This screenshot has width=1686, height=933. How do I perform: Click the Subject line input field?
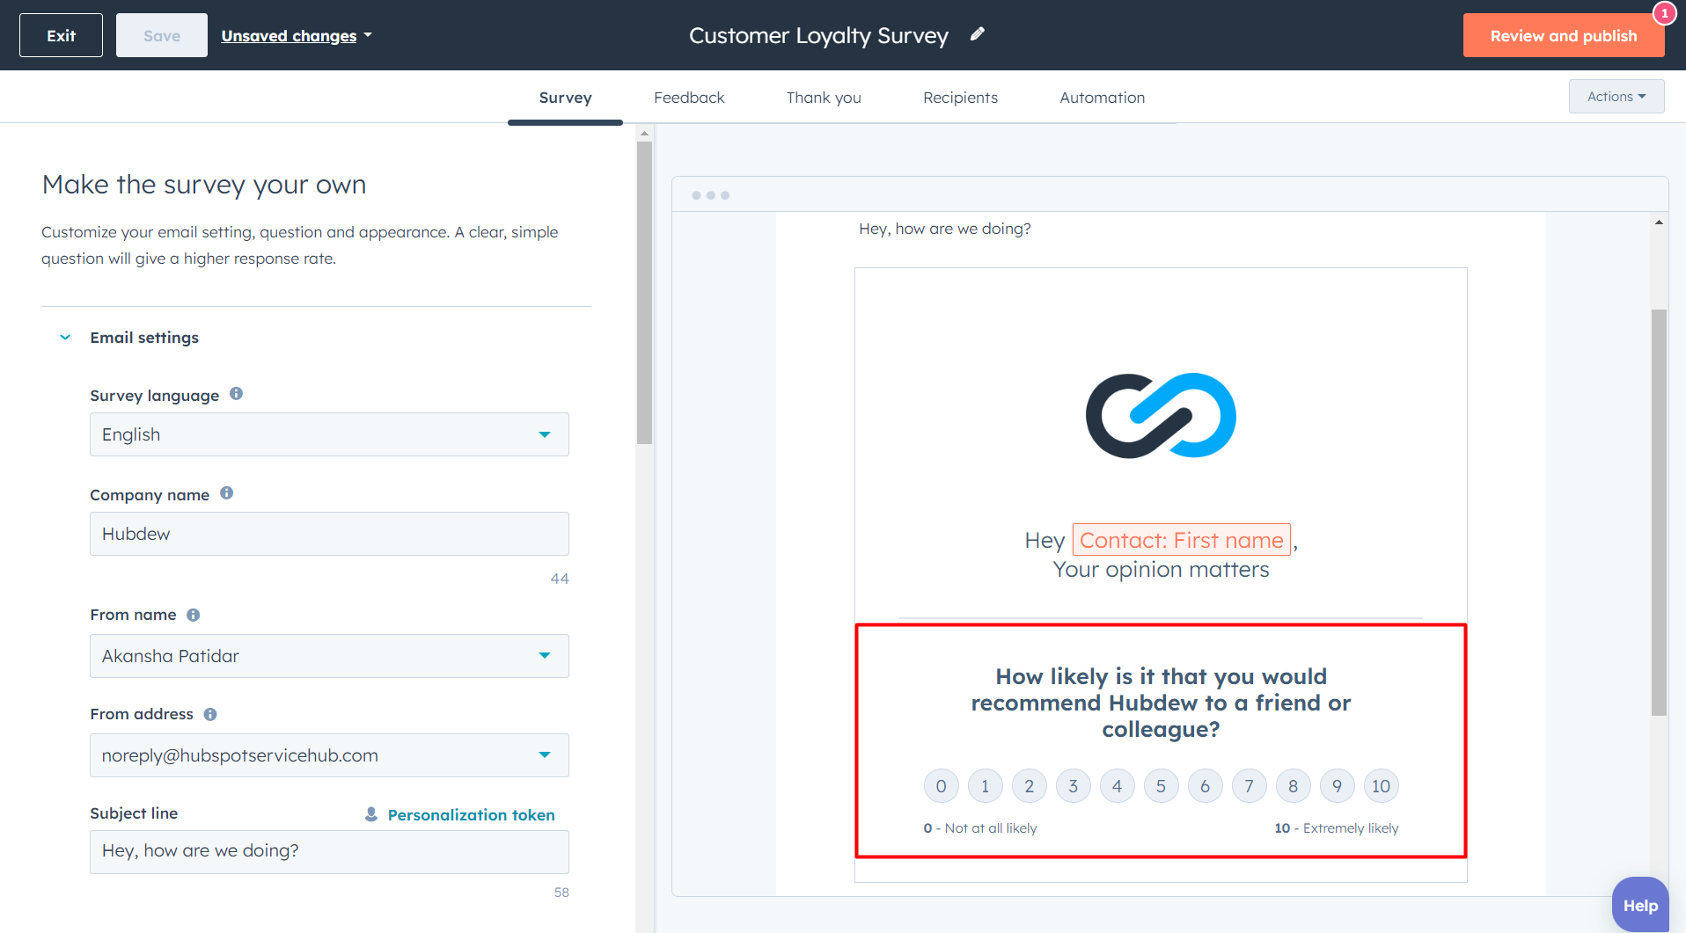pos(329,851)
